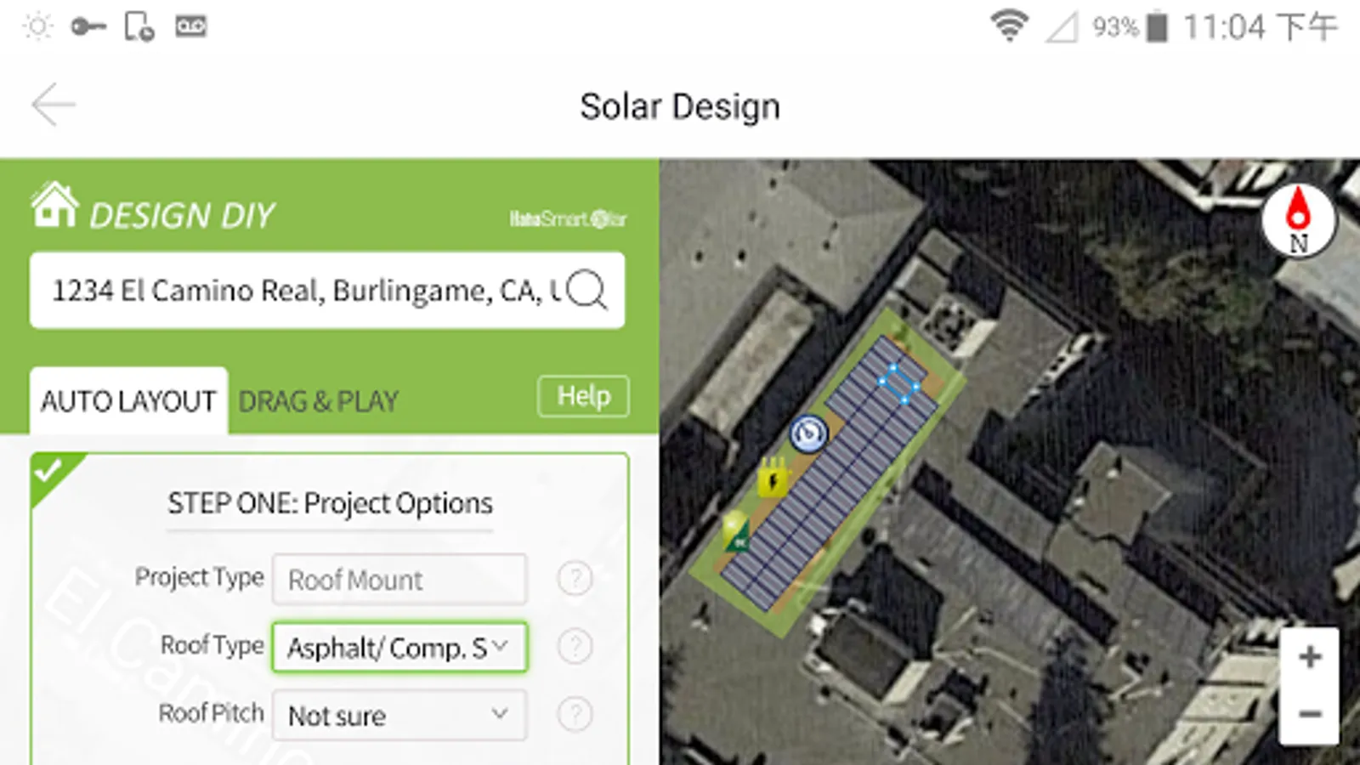1360x765 pixels.
Task: Open the Project Type Roof Mount field
Action: (x=399, y=580)
